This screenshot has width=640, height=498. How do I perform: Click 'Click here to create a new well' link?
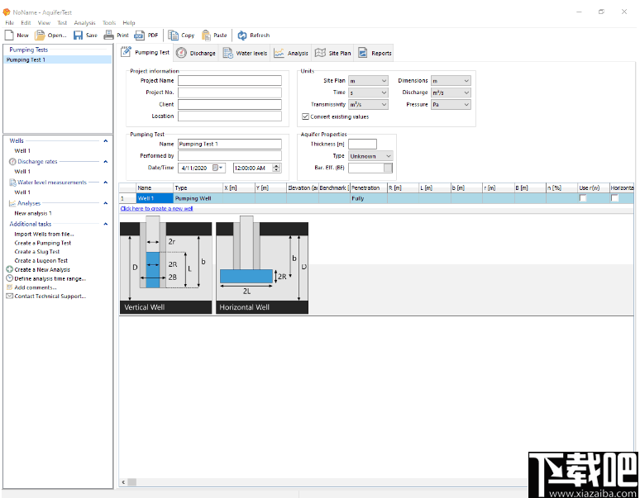pos(157,209)
